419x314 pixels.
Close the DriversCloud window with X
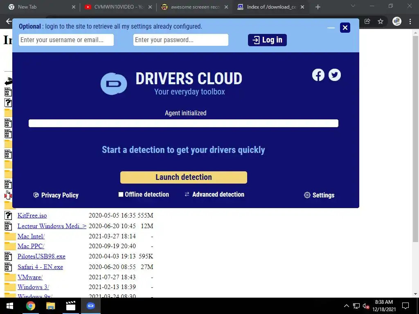[x=345, y=27]
